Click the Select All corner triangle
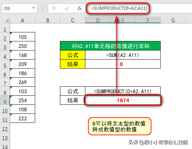192x149 pixels. pos(7,20)
